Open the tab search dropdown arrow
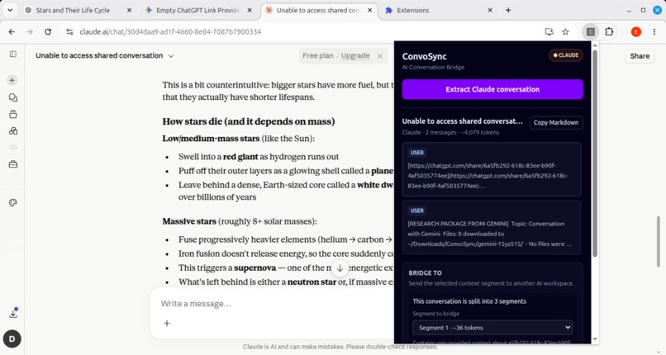The width and height of the screenshot is (666, 355). click(10, 10)
